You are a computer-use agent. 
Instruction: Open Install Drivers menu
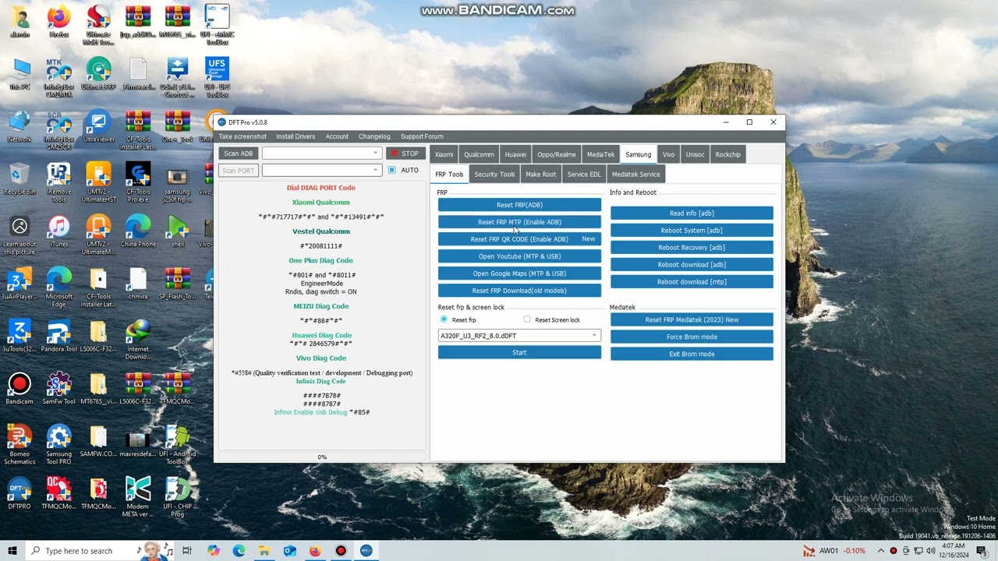tap(296, 136)
